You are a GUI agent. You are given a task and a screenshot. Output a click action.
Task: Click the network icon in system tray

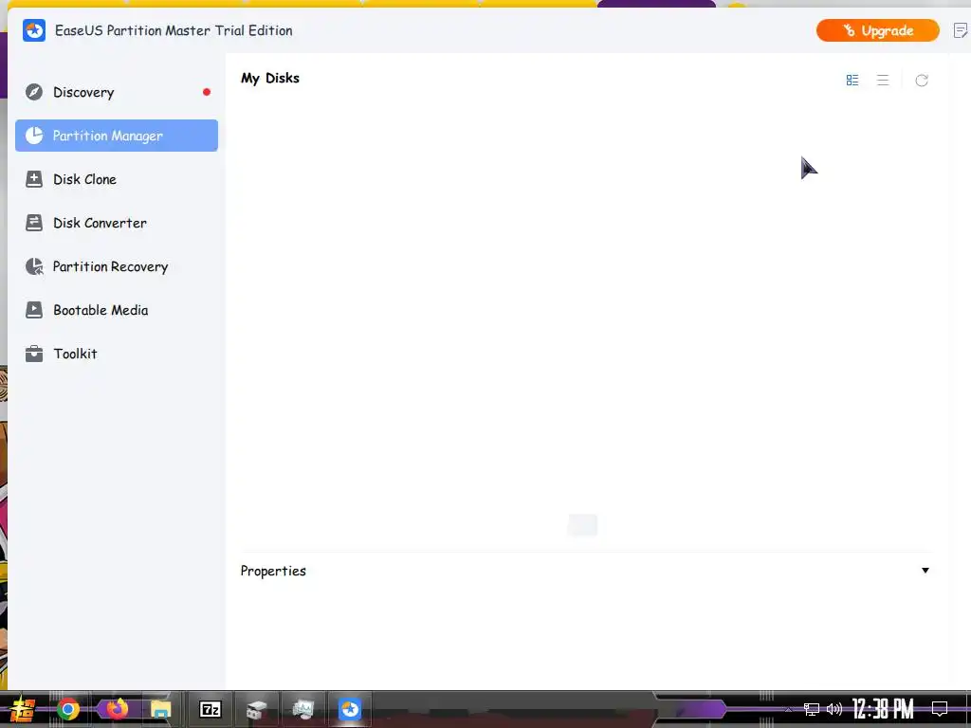pos(812,709)
